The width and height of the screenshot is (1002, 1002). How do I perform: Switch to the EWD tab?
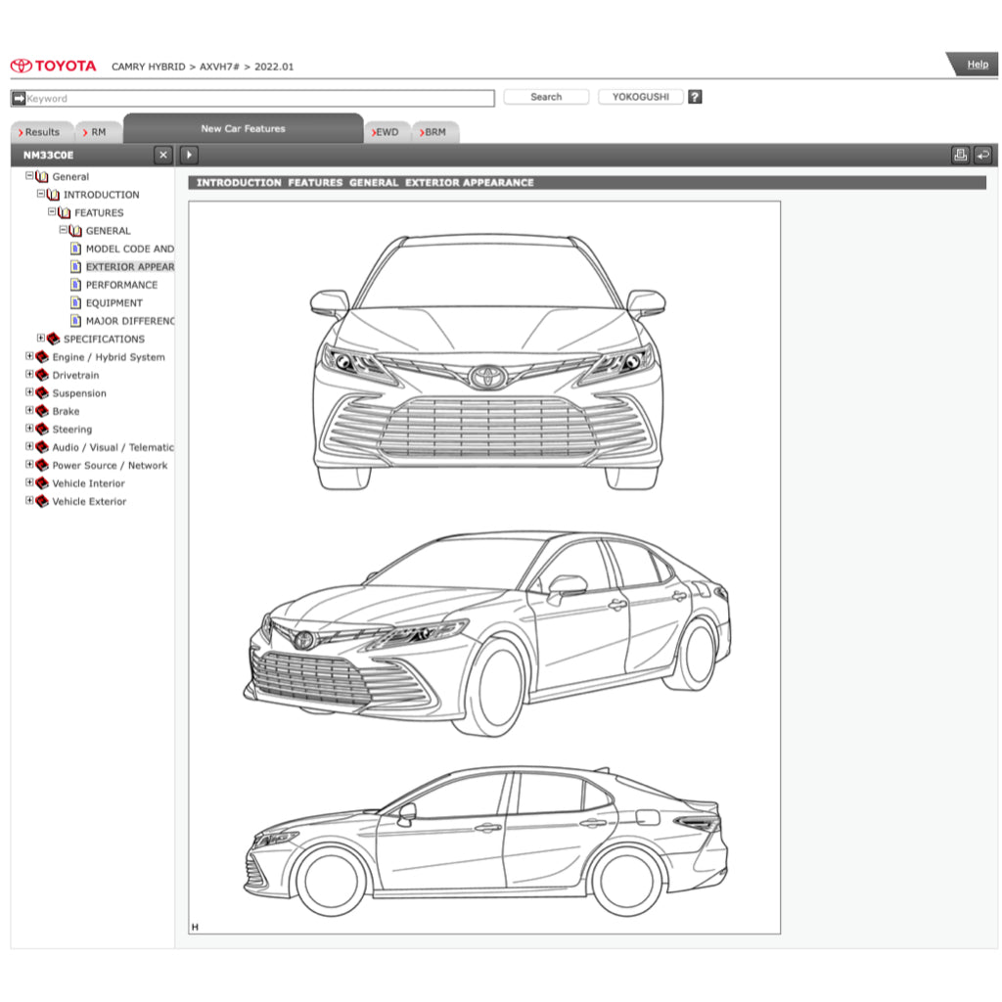387,131
